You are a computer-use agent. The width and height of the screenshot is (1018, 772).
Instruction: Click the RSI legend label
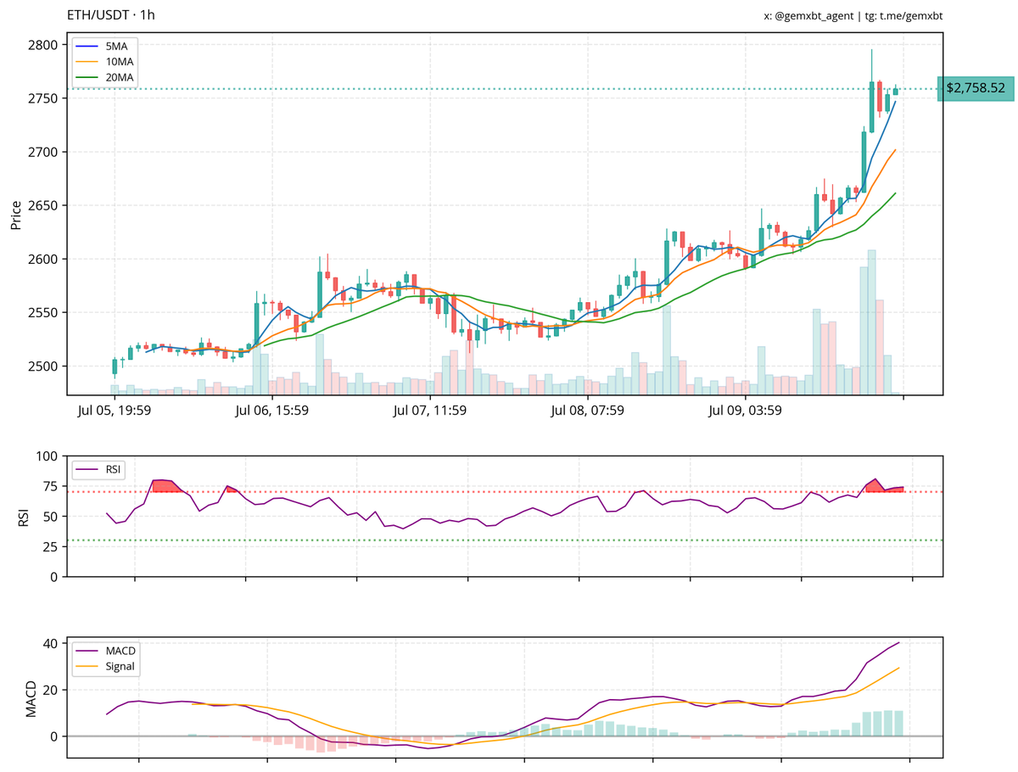pos(114,469)
